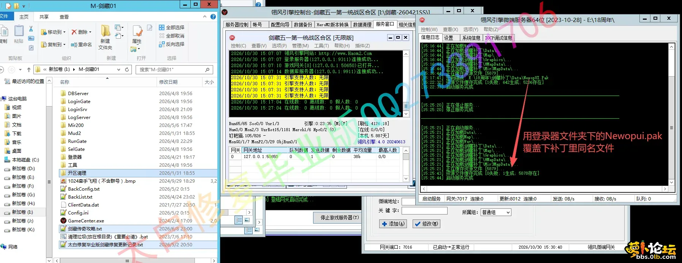Sort files by 修改日期 column header
This screenshot has width=682, height=263.
[x=179, y=82]
